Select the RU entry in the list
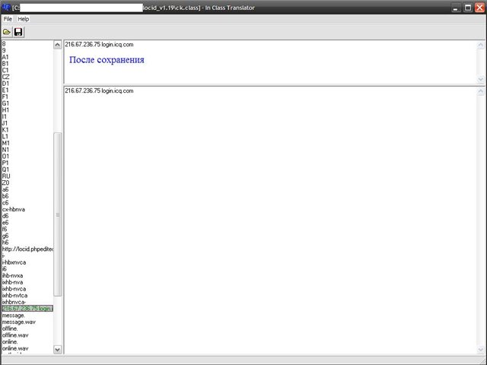 click(6, 176)
